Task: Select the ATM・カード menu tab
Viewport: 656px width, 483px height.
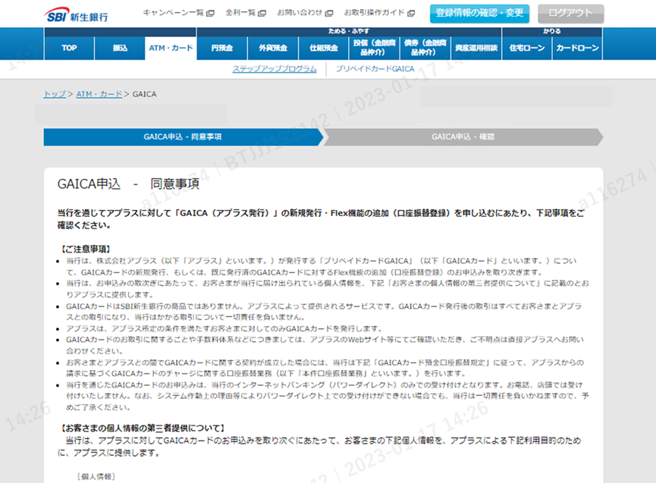Action: tap(171, 48)
